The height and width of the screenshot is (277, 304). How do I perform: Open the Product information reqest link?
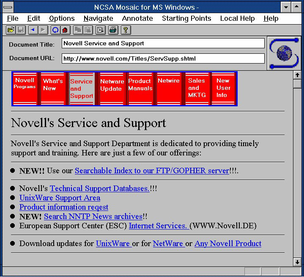(x=64, y=207)
